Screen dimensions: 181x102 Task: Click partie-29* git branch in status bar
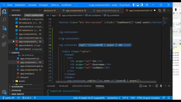(8, 98)
